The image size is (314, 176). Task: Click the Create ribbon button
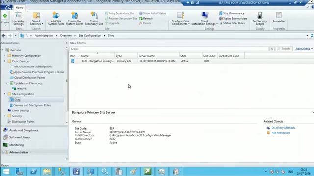coord(5,19)
